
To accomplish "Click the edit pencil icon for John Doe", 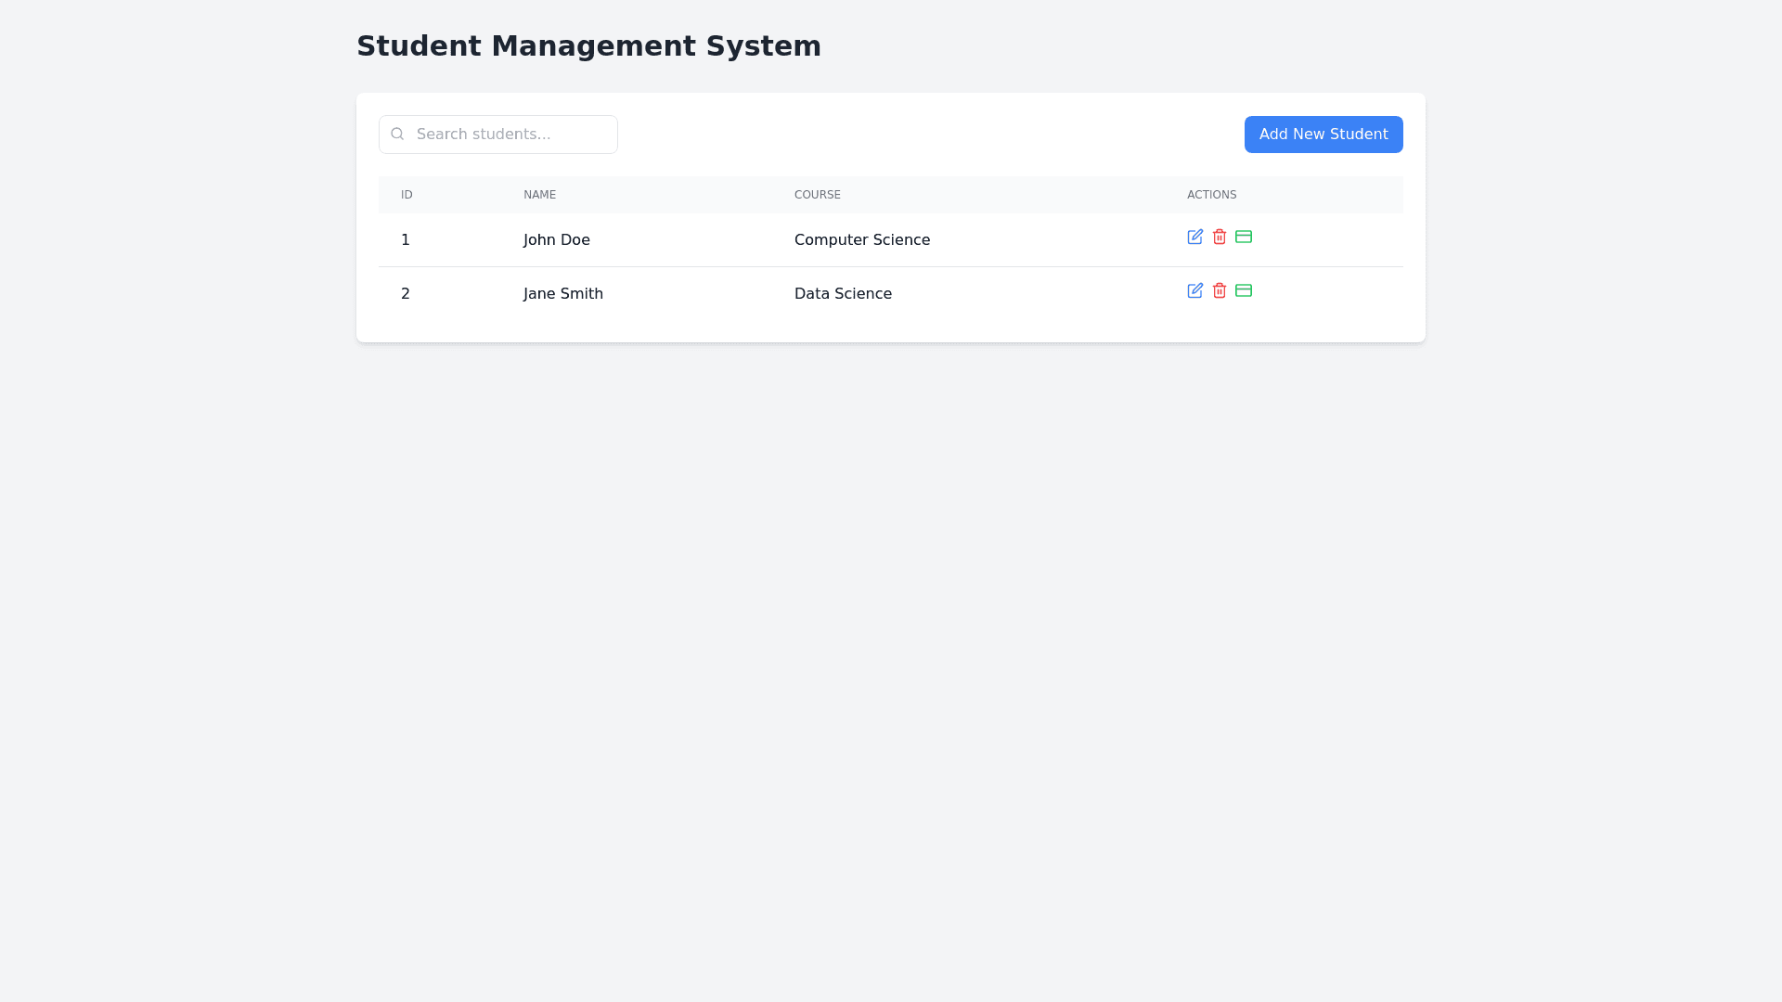I will coord(1194,237).
